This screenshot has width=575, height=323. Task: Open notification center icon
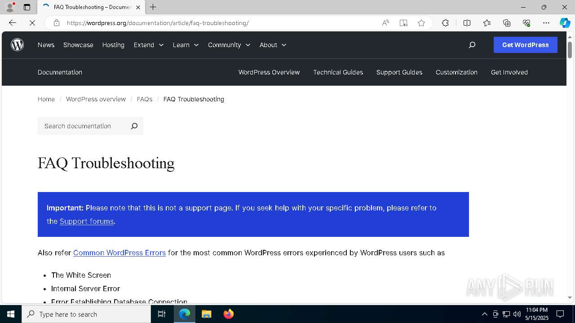click(x=560, y=314)
